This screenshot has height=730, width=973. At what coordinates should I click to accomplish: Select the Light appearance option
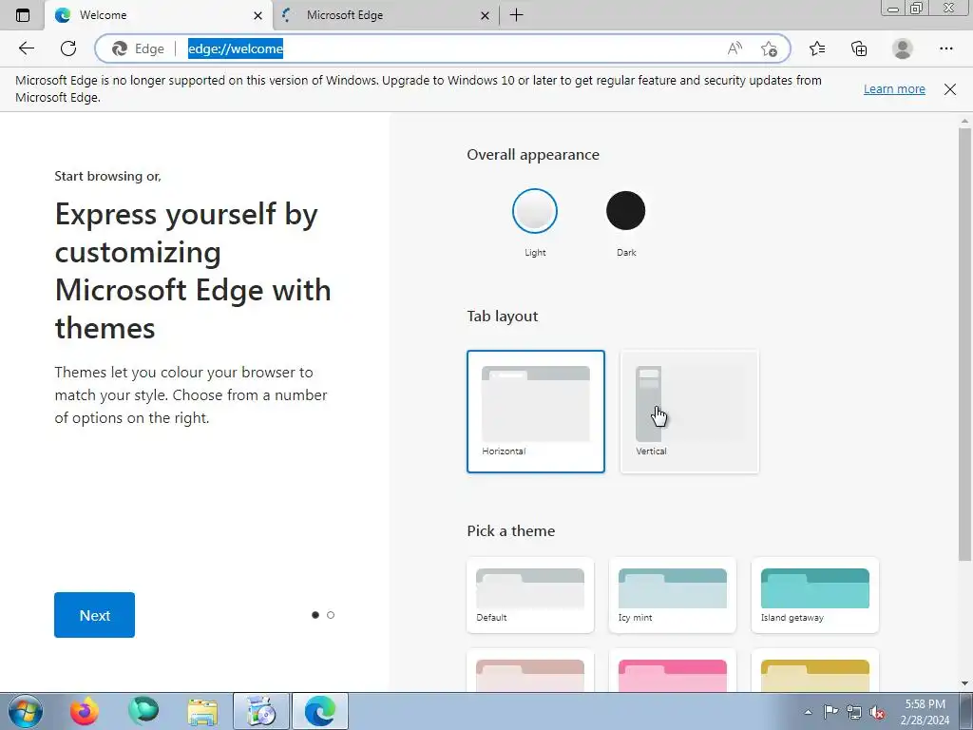535,211
